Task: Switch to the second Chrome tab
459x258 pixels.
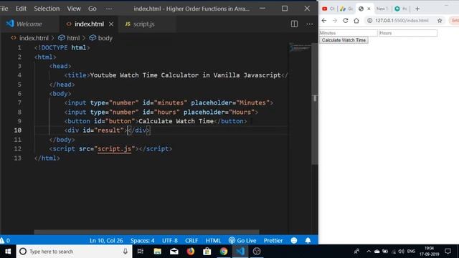Action: pos(346,9)
